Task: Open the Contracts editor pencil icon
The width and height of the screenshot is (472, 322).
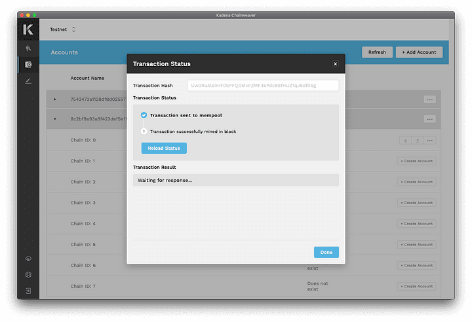Action: [28, 81]
